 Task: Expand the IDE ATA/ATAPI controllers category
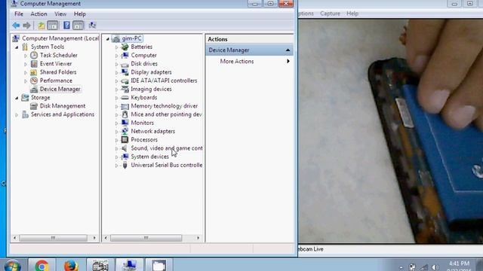coord(116,81)
